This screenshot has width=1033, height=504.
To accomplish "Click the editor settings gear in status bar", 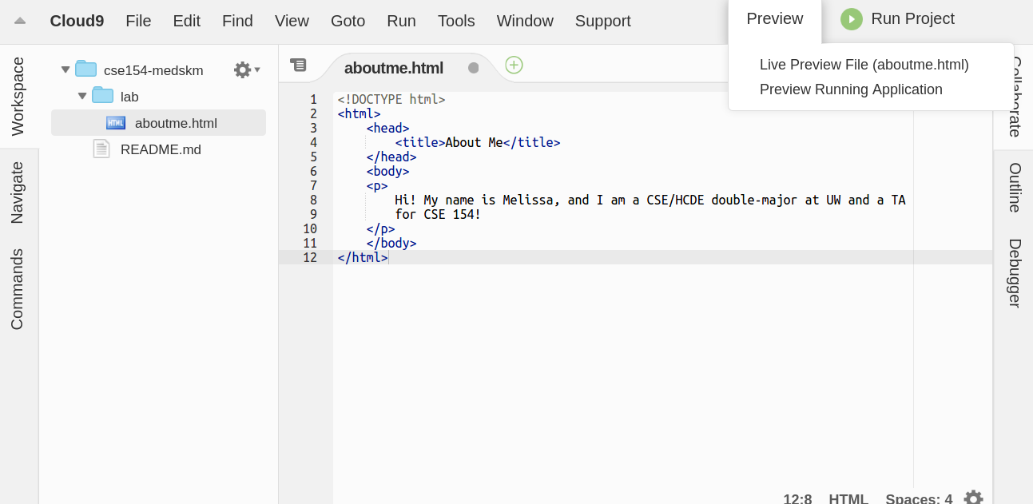I will [972, 498].
